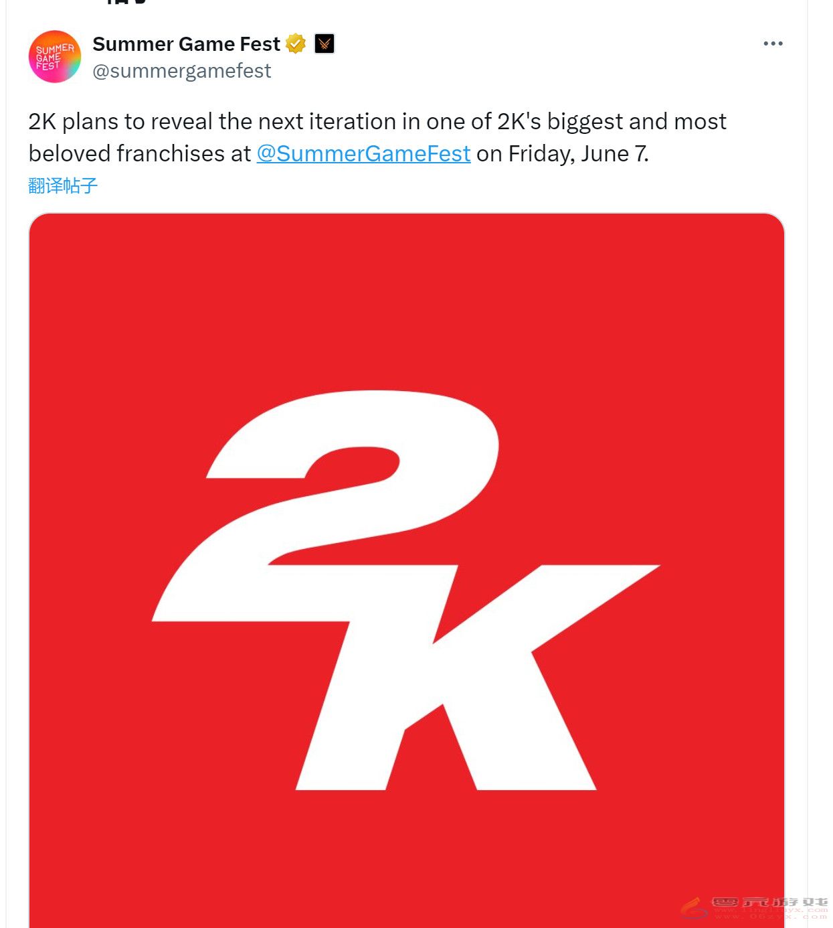
Task: Click the cut-off heading text at top
Action: coord(127,3)
